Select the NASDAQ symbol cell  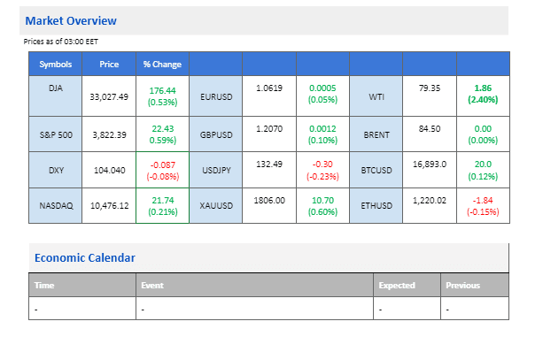(x=56, y=206)
